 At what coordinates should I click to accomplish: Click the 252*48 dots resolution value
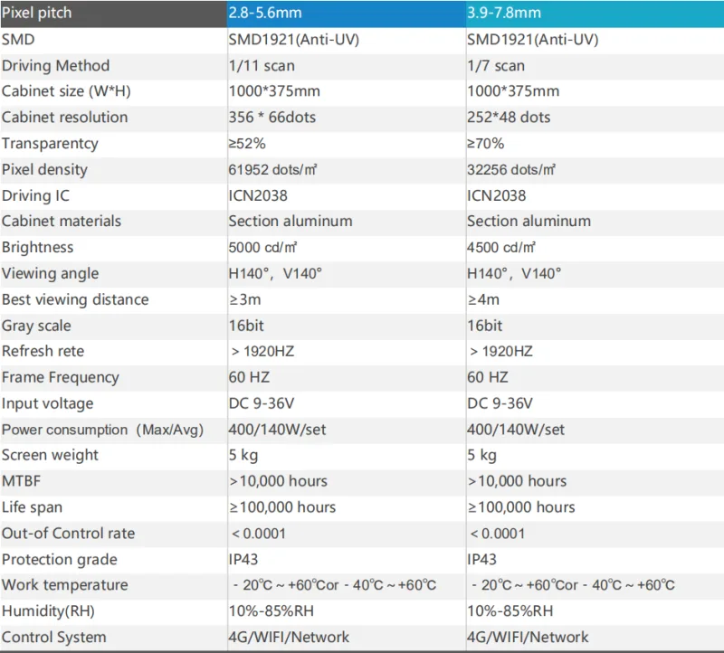point(509,118)
